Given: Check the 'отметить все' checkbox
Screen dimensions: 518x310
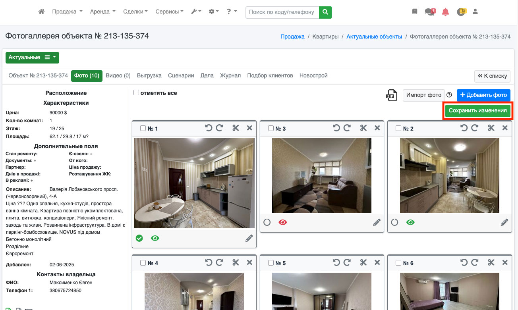Looking at the screenshot, I should pos(136,93).
